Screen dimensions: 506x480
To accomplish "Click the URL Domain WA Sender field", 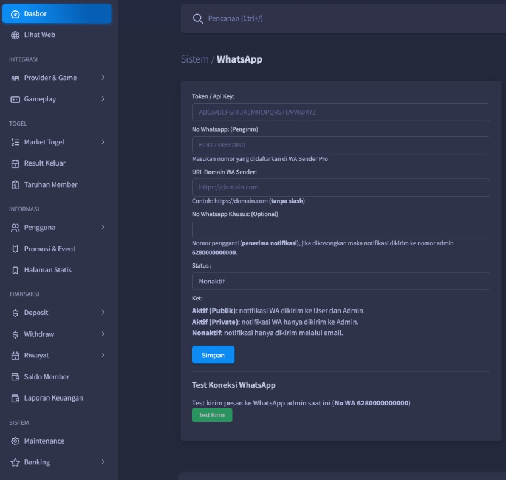I will [341, 188].
